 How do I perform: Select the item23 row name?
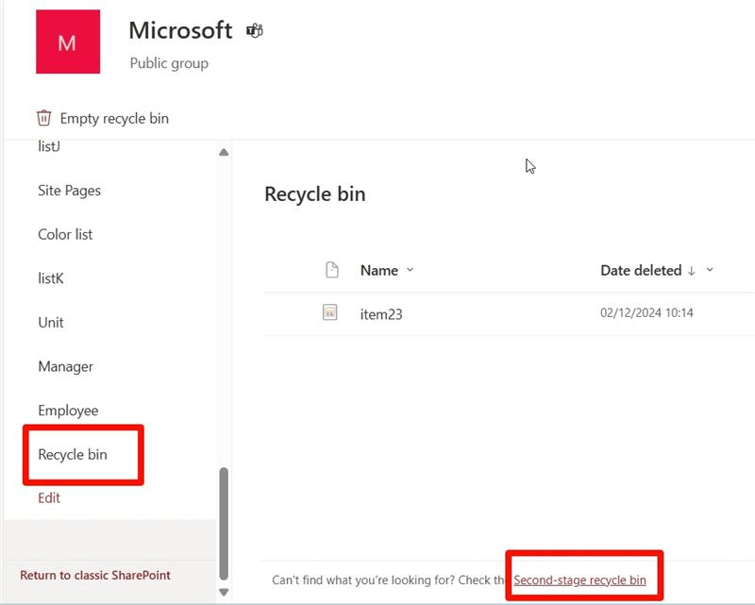coord(381,314)
